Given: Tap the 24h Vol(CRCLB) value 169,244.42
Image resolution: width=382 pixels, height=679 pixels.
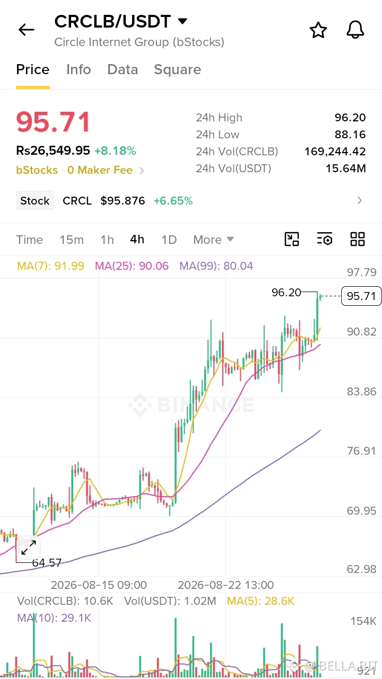Looking at the screenshot, I should [335, 152].
